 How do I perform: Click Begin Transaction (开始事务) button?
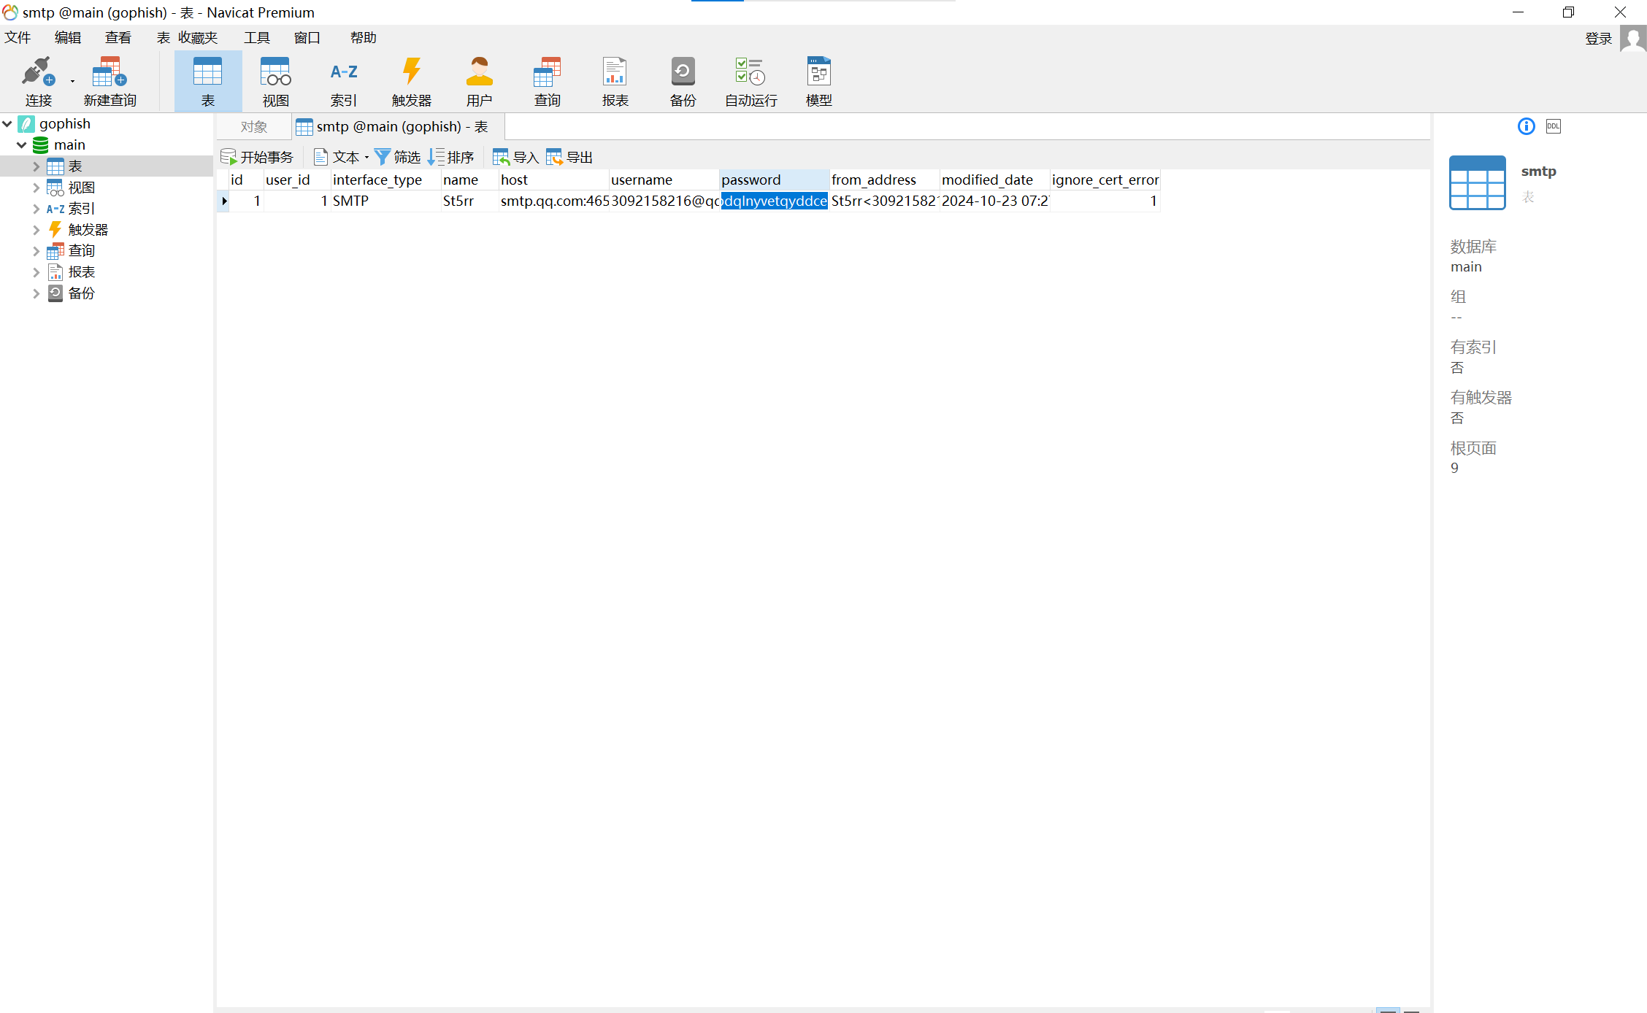click(x=257, y=157)
